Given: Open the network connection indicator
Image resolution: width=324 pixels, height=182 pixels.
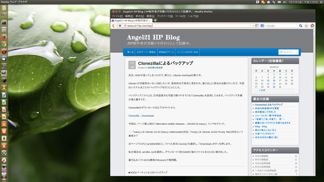Looking at the screenshot, I should click(274, 2).
